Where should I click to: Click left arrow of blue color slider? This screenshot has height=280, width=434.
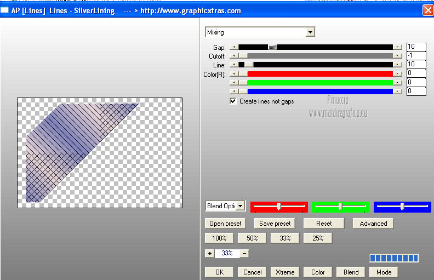coord(234,92)
